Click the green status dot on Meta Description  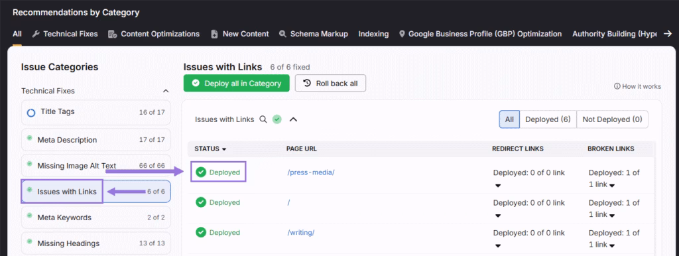[x=29, y=138]
